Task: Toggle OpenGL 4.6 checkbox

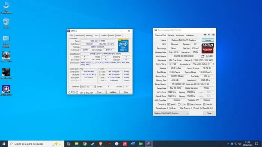Action: pos(201,108)
